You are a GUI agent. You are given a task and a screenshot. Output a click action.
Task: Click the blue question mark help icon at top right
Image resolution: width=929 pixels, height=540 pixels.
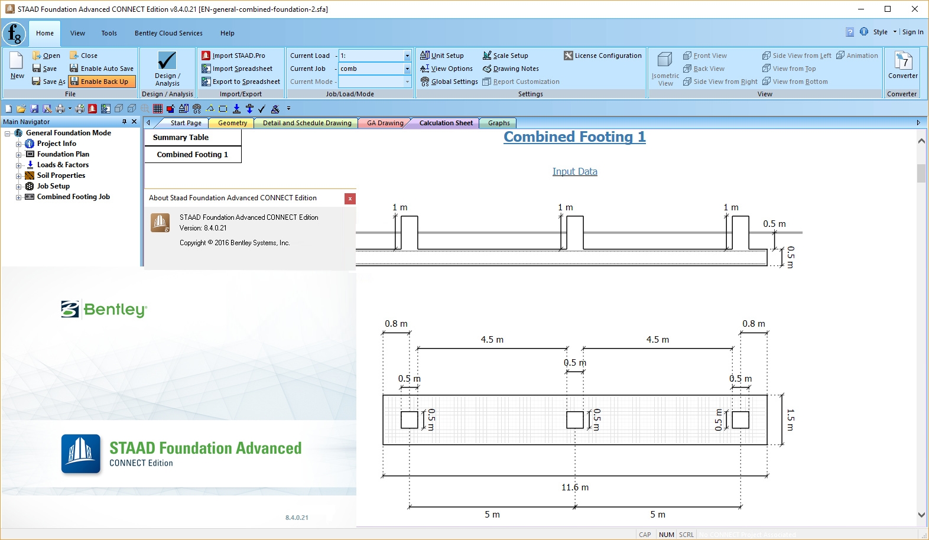point(850,32)
